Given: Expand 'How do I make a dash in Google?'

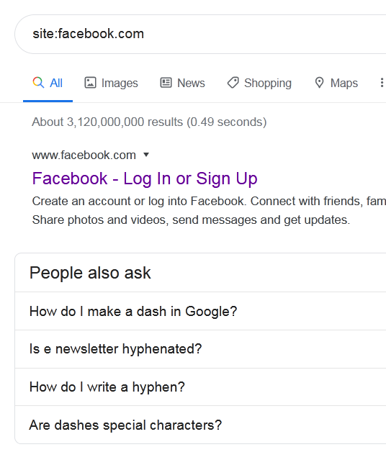Looking at the screenshot, I should point(200,311).
